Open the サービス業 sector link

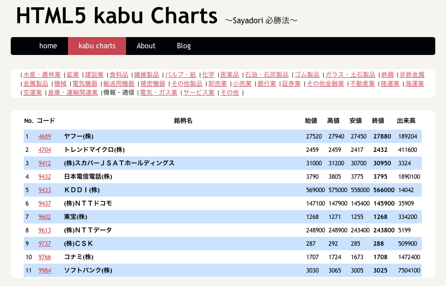199,93
